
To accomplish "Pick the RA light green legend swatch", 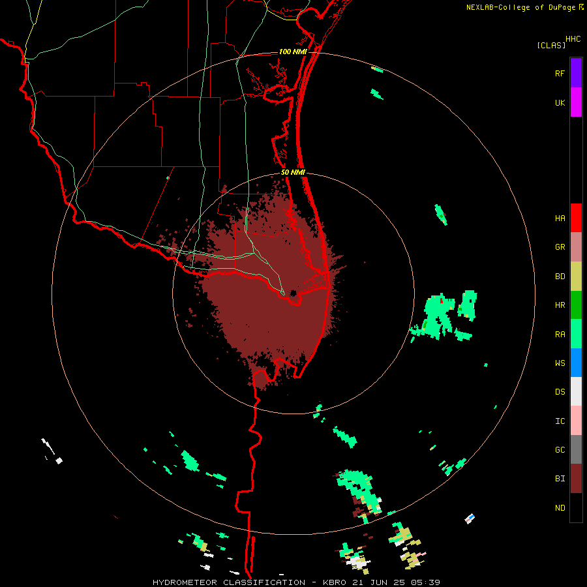I will pos(576,334).
